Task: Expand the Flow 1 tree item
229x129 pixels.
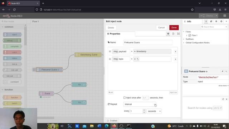Action: 186,35
